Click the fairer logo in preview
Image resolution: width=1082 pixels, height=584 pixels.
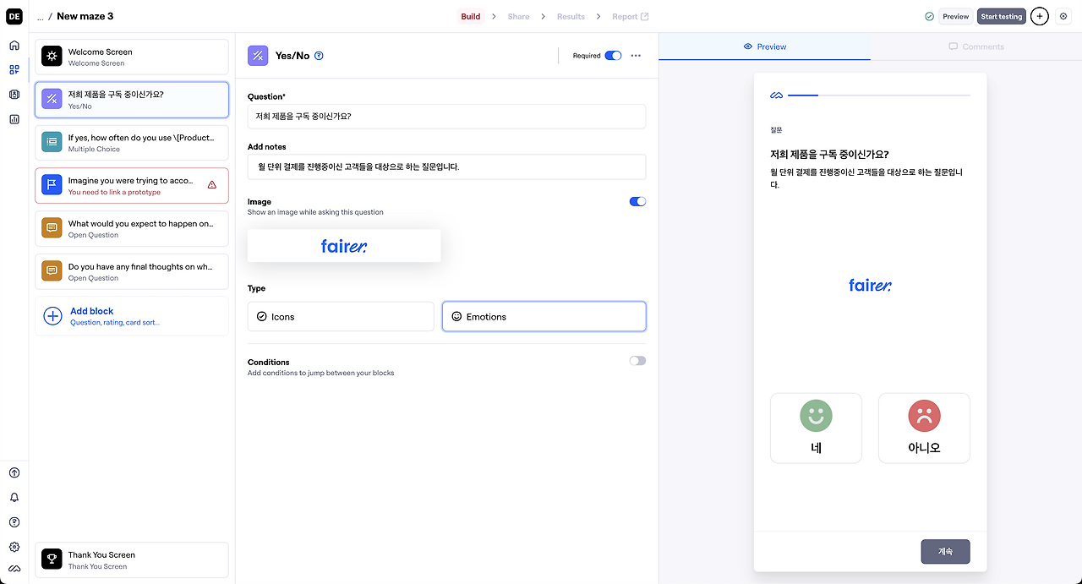tap(870, 286)
